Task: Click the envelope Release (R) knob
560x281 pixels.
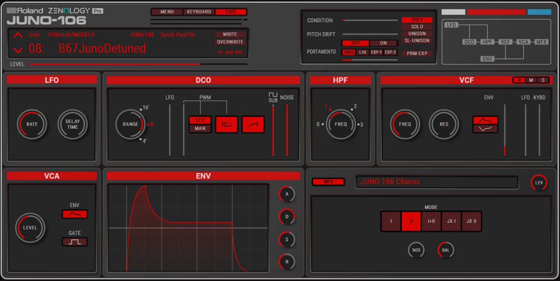Action: pos(287,262)
